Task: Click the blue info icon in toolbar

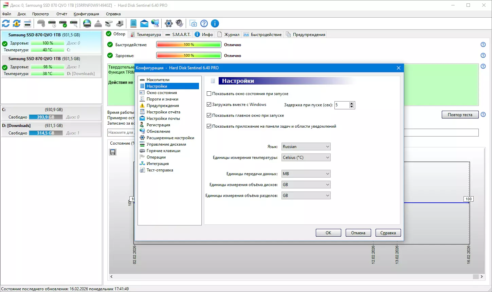Action: click(215, 23)
